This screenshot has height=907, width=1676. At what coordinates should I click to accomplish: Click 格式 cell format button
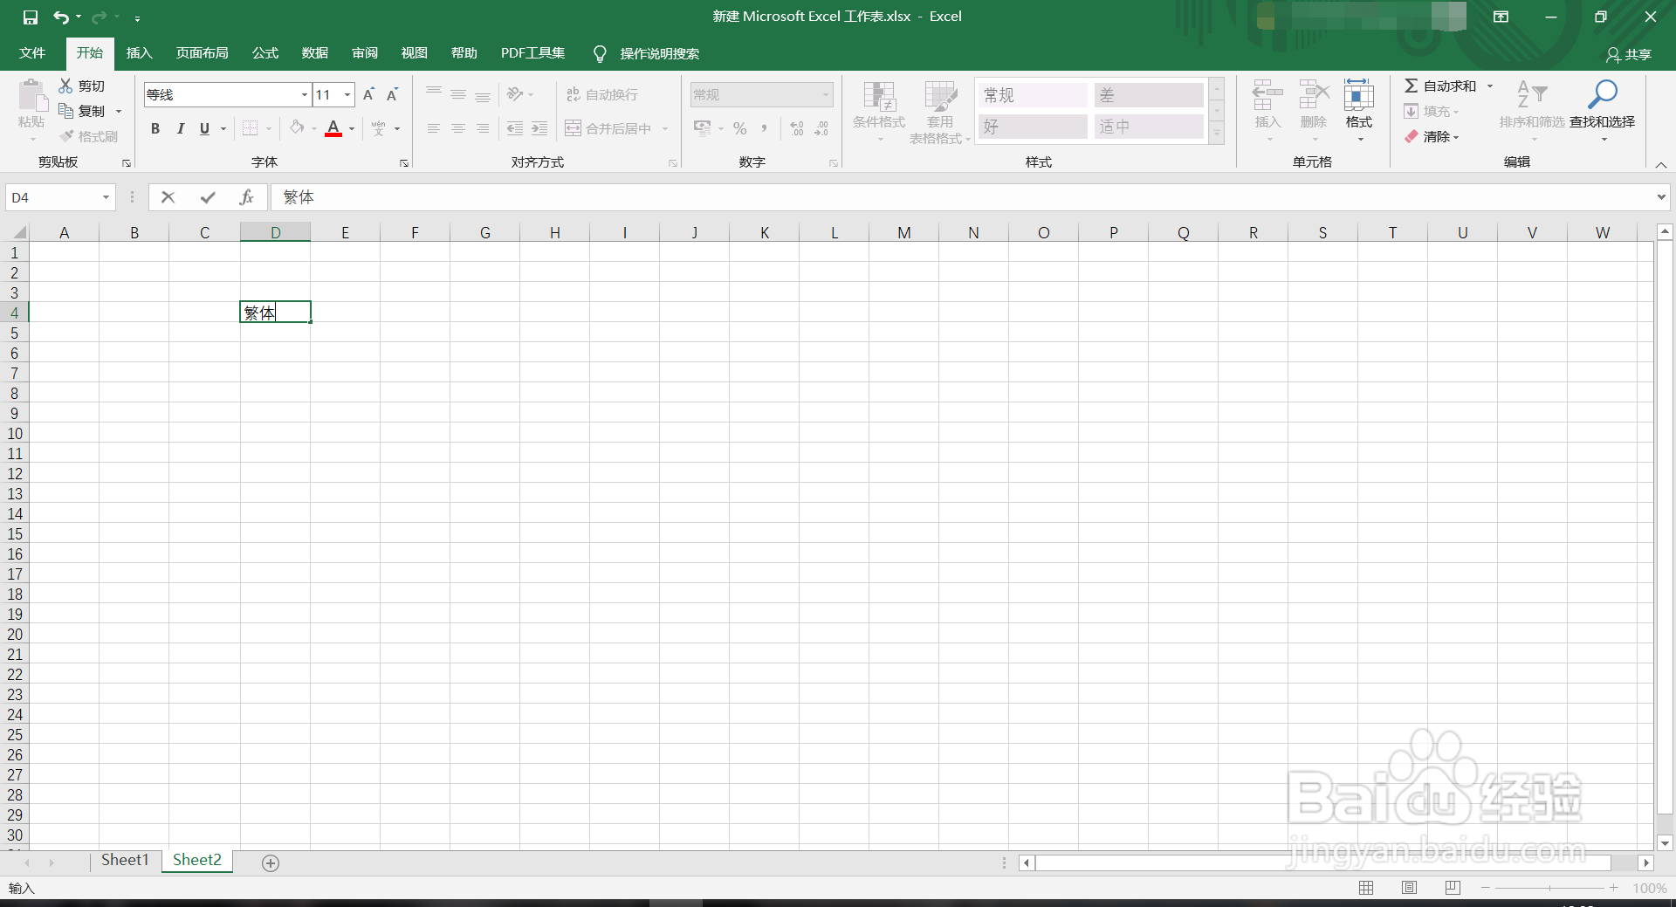[x=1359, y=110]
